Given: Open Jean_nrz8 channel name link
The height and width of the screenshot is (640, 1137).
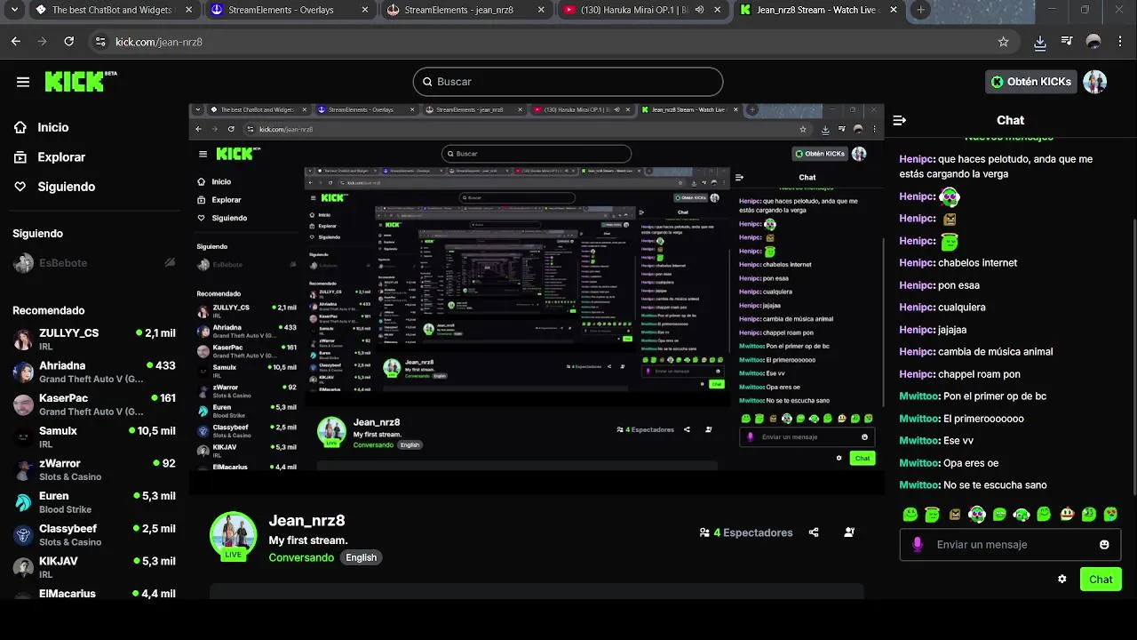Looking at the screenshot, I should coord(306,520).
